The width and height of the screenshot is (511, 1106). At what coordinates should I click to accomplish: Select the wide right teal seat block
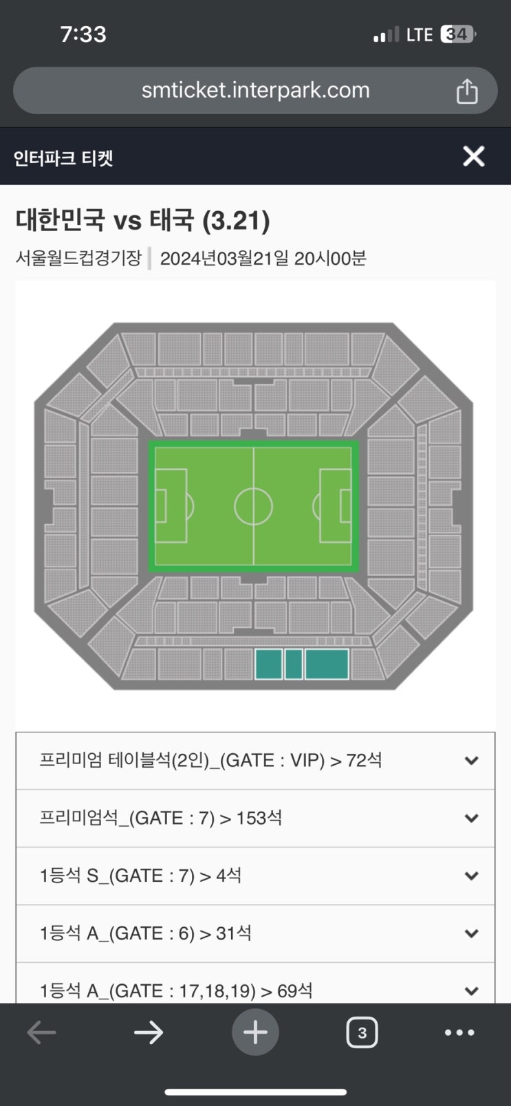327,664
